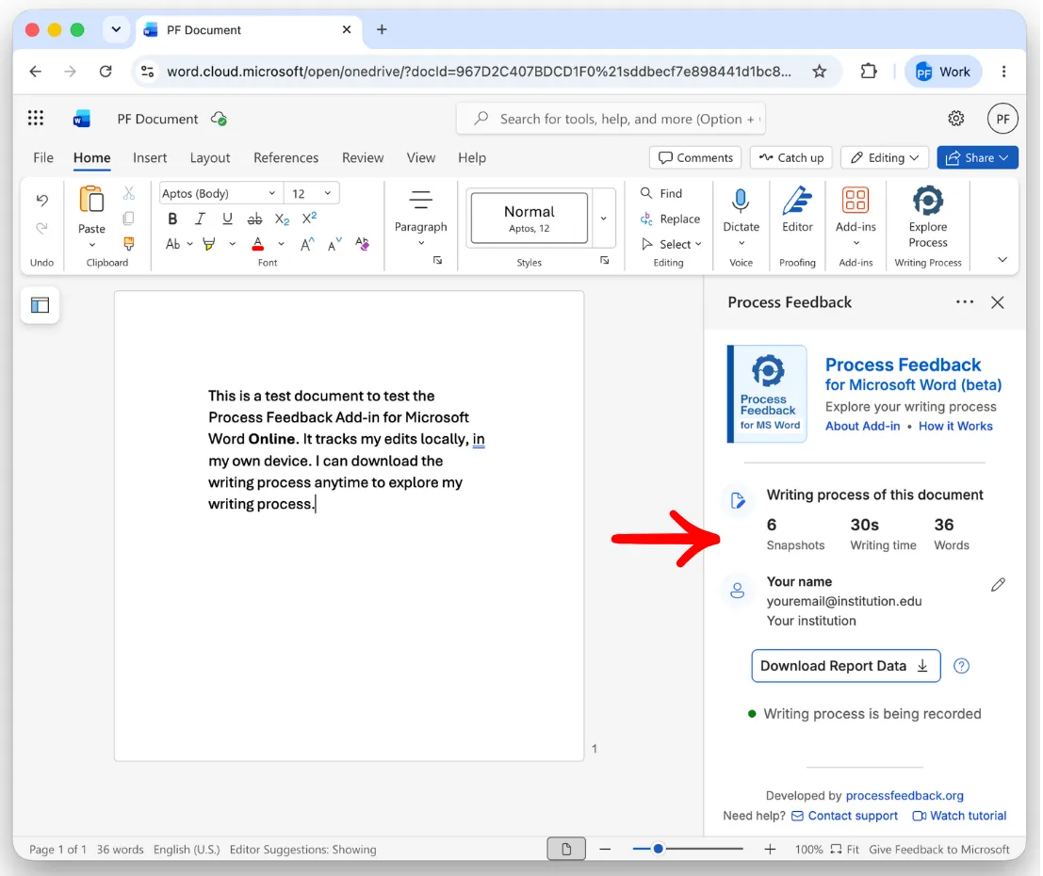The height and width of the screenshot is (876, 1043).
Task: Open the paragraph dialog launcher
Action: (x=437, y=261)
